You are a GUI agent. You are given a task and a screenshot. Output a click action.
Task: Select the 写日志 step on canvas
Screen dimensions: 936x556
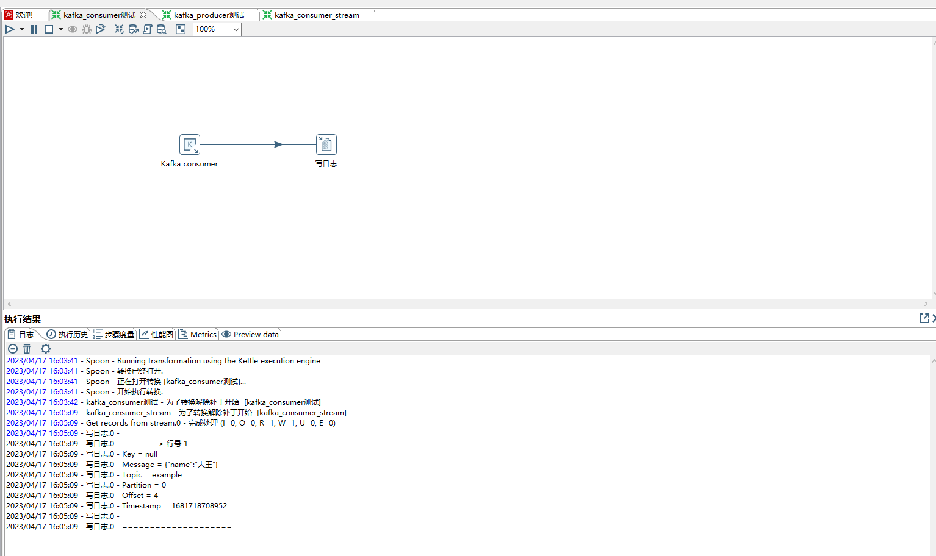pos(326,144)
